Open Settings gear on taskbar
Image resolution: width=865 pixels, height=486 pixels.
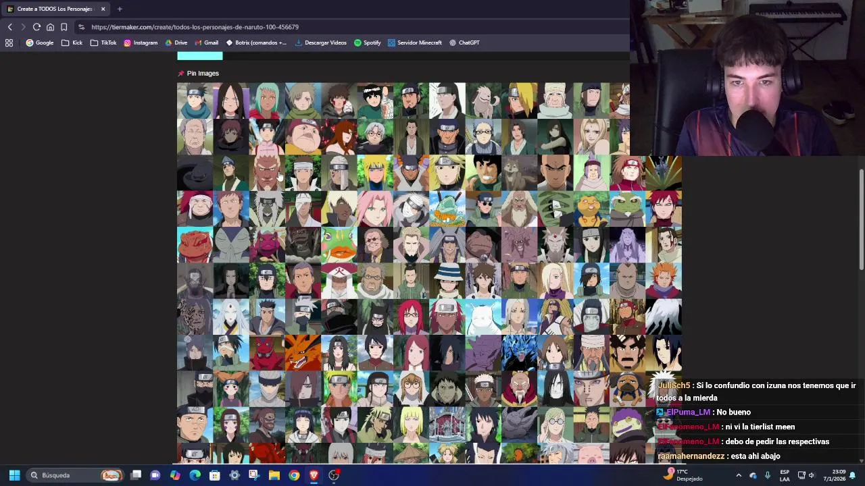(x=234, y=475)
